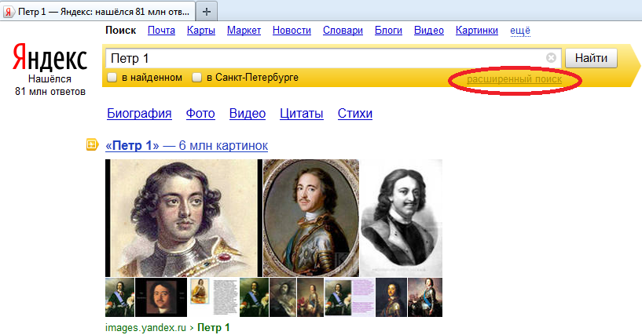Screen dimensions: 642x335
Task: Open Маркет in the top navigation
Action: [244, 31]
